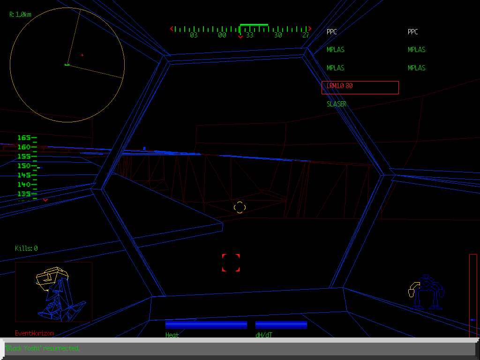Click the Kills: 0 counter
The height and width of the screenshot is (360, 480).
pyautogui.click(x=26, y=248)
